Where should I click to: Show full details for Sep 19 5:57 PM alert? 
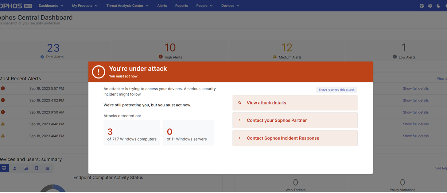click(x=416, y=89)
